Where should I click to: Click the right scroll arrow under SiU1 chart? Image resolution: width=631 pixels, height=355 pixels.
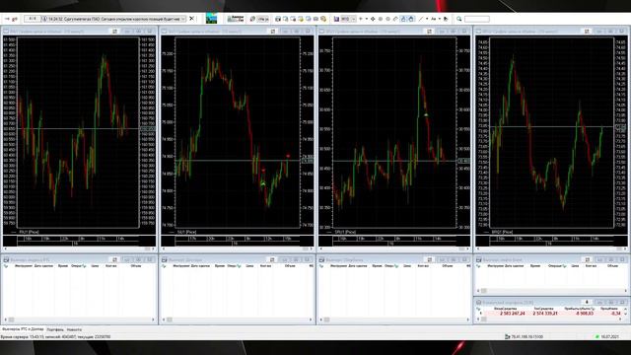312,248
